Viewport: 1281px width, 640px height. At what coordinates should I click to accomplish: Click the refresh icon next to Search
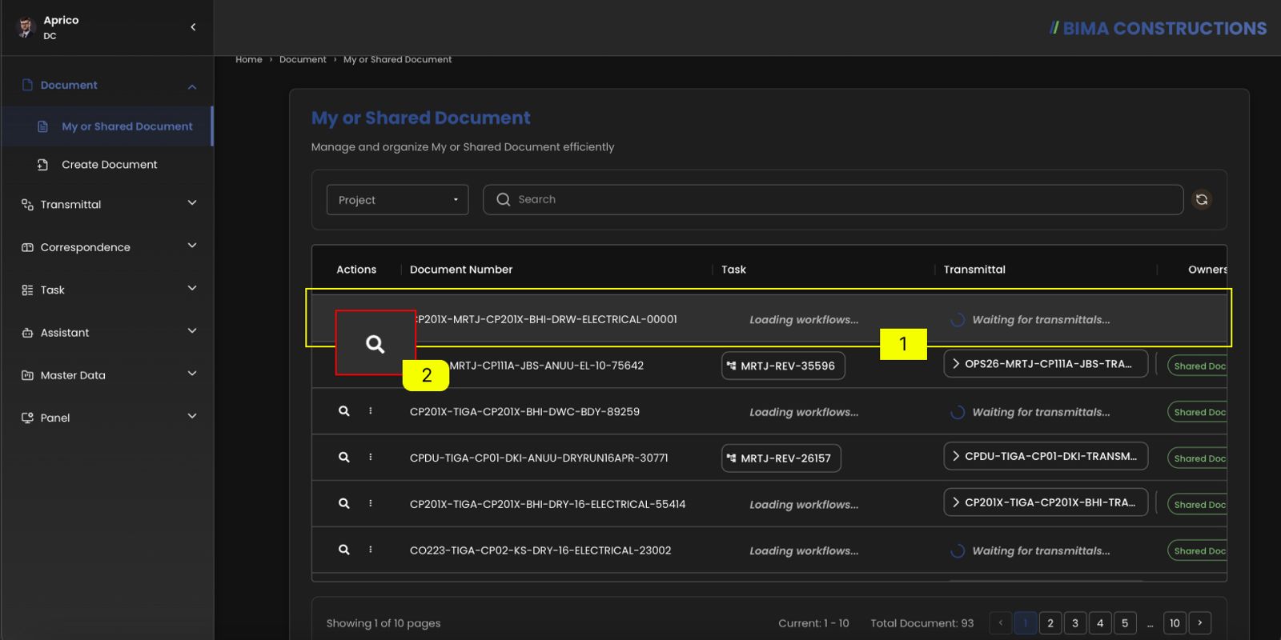tap(1202, 199)
